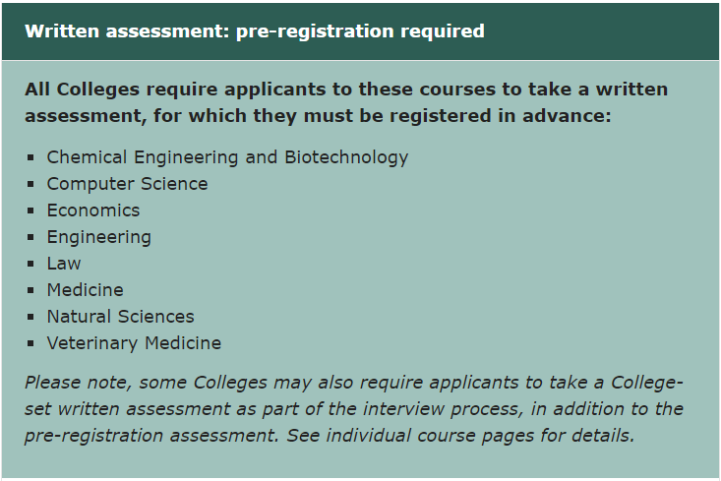
Task: Click the Veterinary Medicine entry
Action: pos(134,343)
